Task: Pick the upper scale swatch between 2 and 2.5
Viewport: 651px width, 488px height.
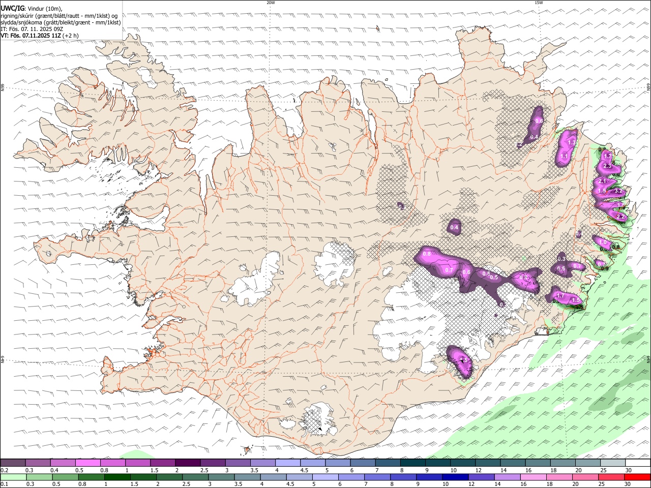Action: click(188, 463)
